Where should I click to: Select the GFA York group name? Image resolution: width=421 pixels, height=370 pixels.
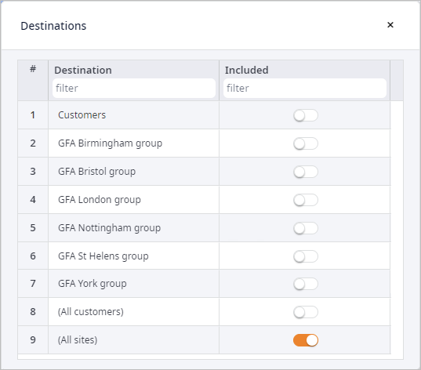[x=93, y=284]
